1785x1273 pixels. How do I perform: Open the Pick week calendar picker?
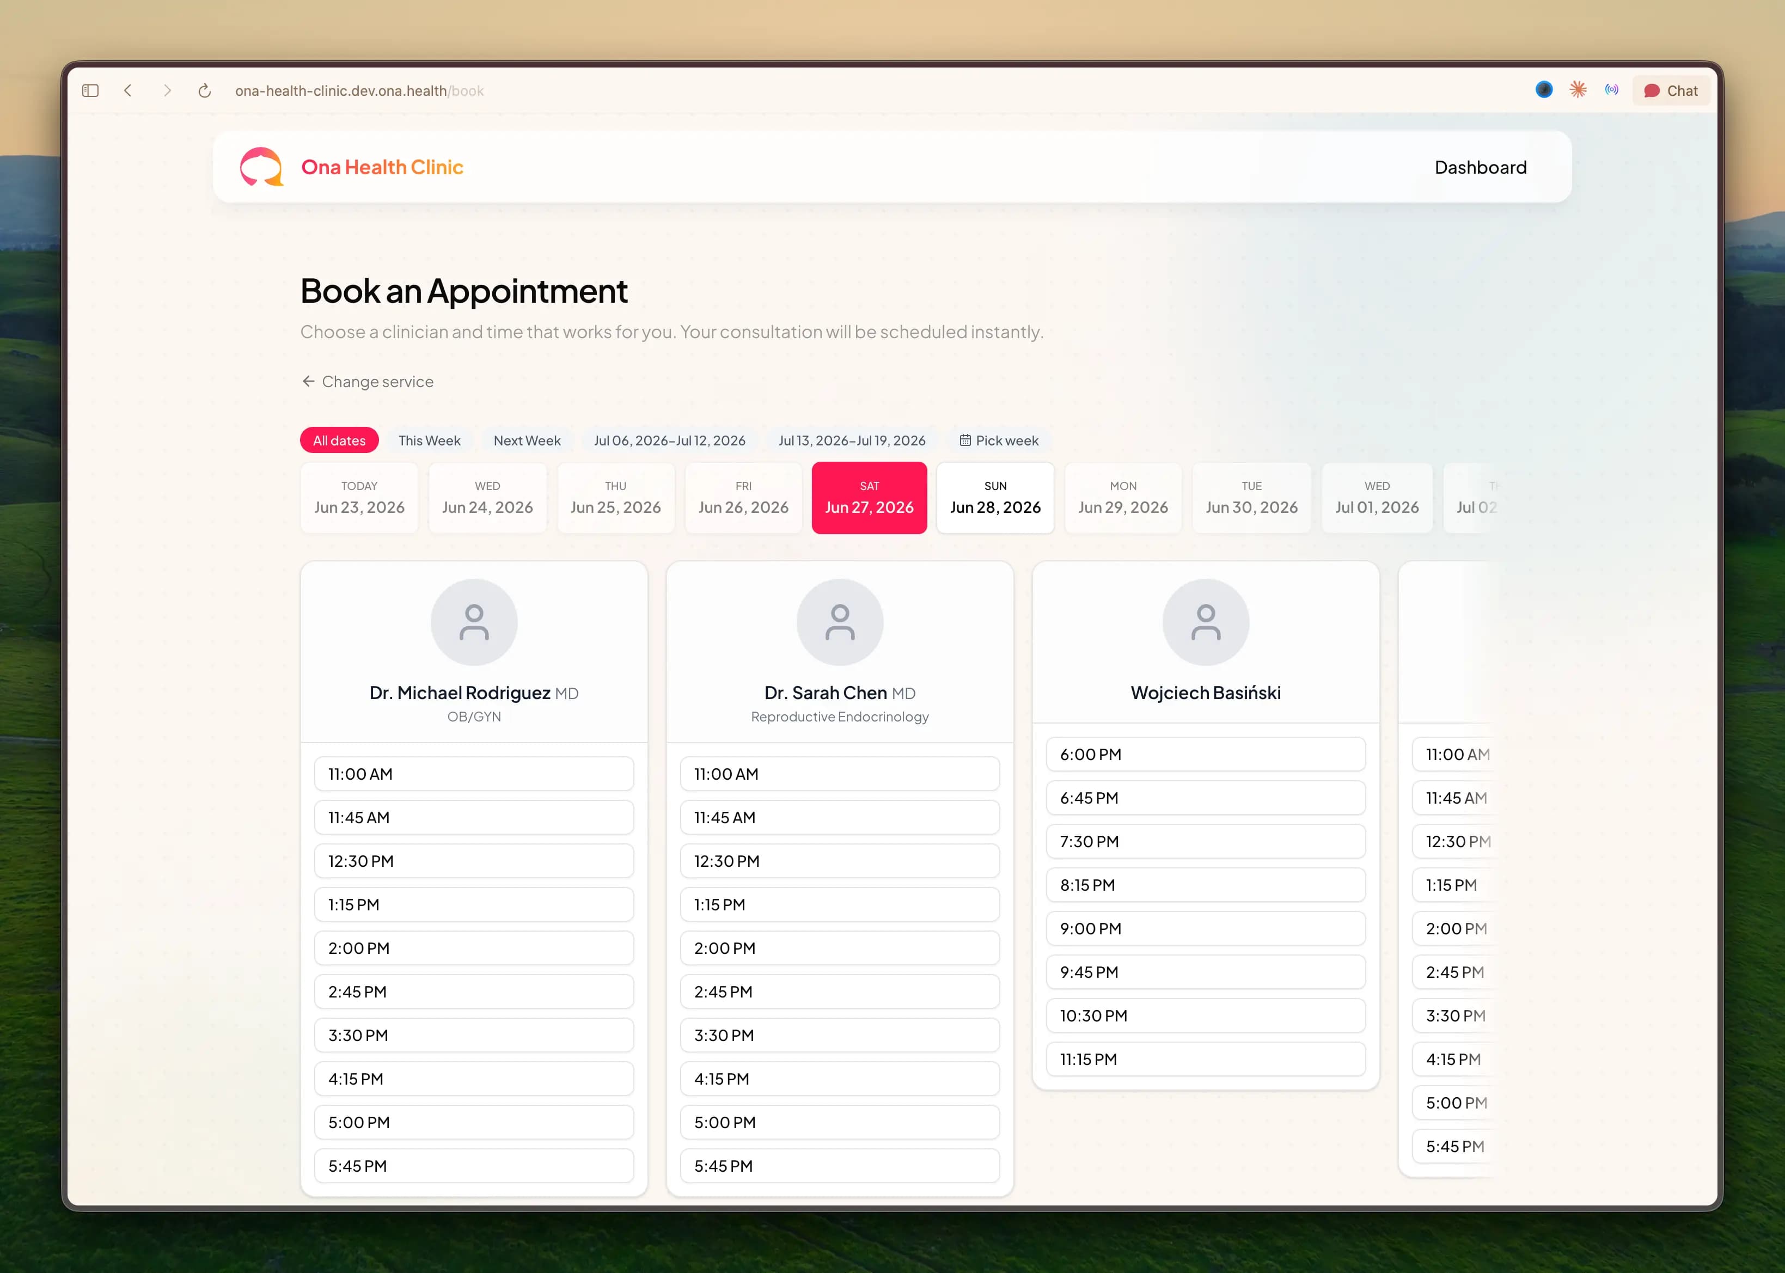999,440
